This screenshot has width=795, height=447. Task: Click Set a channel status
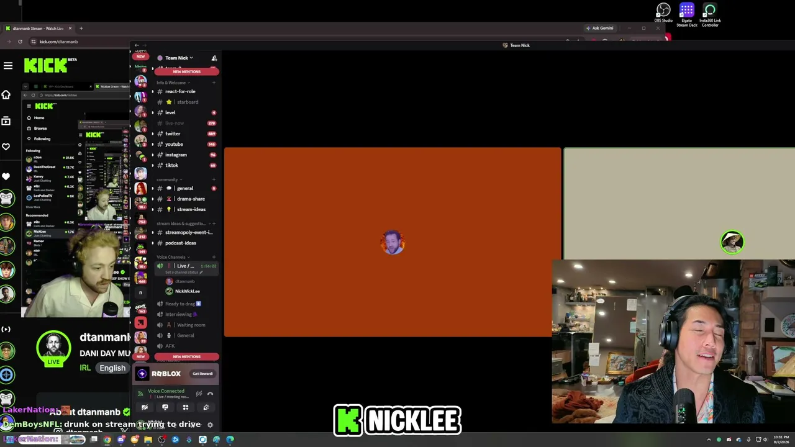(184, 273)
